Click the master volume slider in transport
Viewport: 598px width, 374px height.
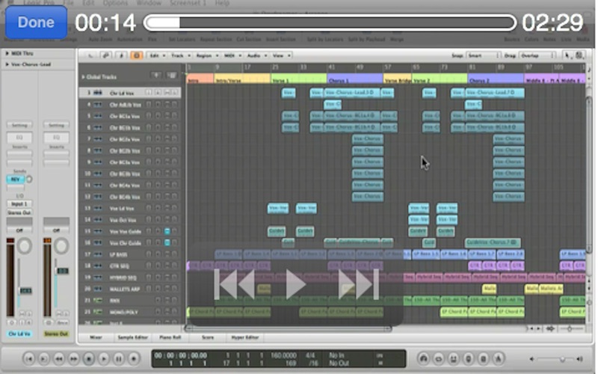(x=557, y=359)
